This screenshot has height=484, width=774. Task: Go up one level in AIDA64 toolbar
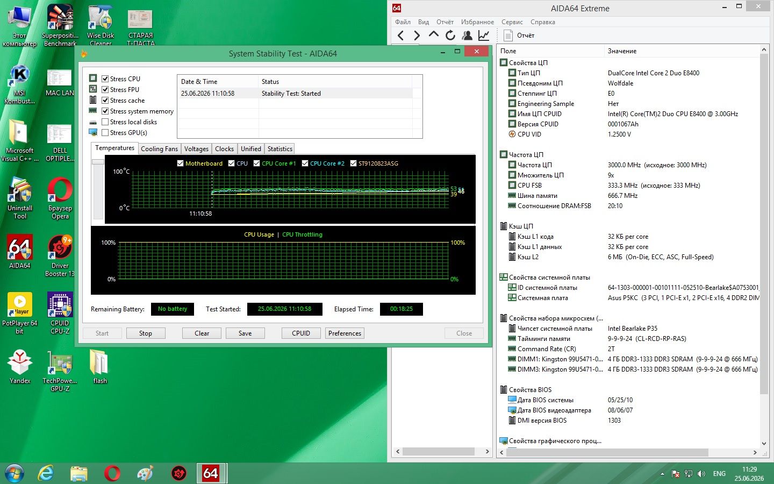[433, 35]
